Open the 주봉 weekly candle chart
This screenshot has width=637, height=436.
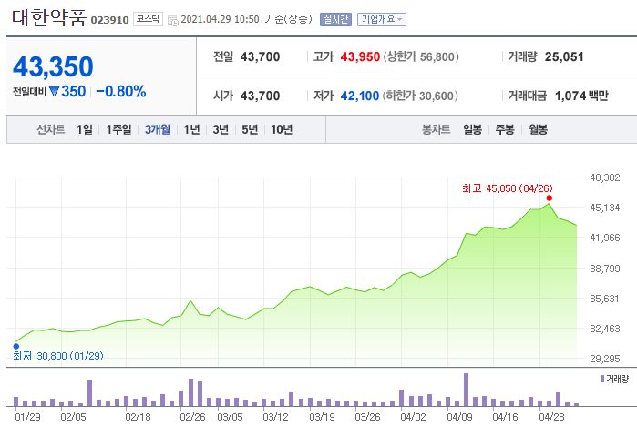[505, 129]
